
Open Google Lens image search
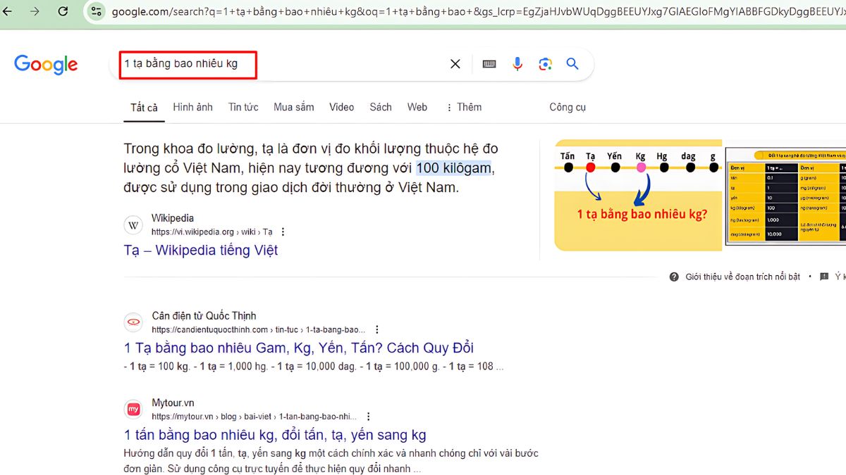tap(545, 63)
